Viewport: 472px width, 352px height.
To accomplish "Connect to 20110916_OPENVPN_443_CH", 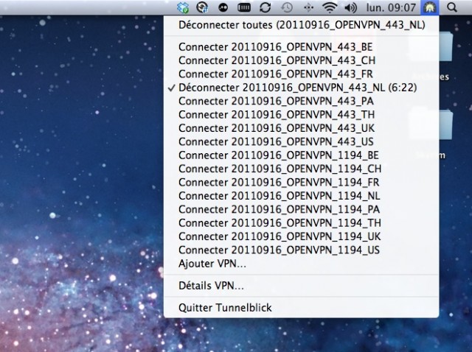I will click(302, 60).
